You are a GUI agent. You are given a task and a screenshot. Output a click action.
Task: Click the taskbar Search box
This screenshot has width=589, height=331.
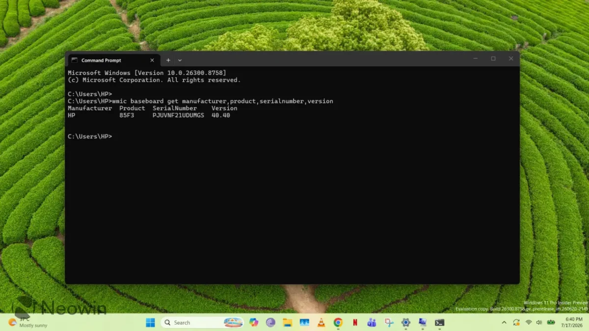(202, 322)
